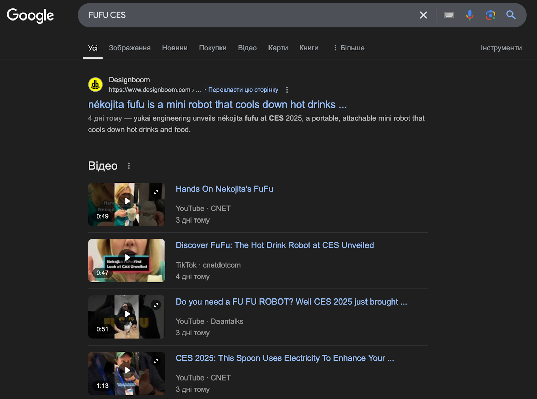Open the designboom.com URL breadcrumb
The height and width of the screenshot is (399, 537).
(155, 90)
